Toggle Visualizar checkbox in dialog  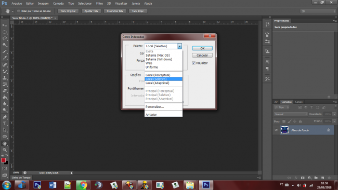coord(193,63)
